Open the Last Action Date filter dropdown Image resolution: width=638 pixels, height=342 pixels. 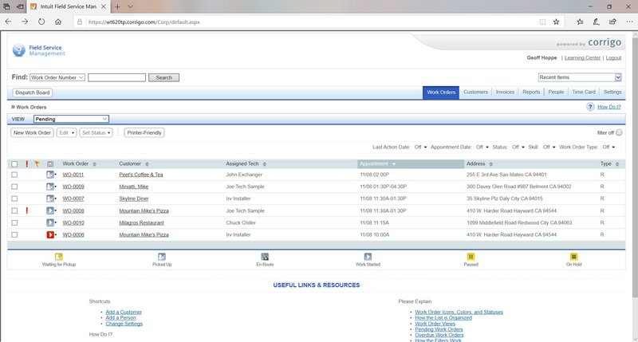(420, 147)
